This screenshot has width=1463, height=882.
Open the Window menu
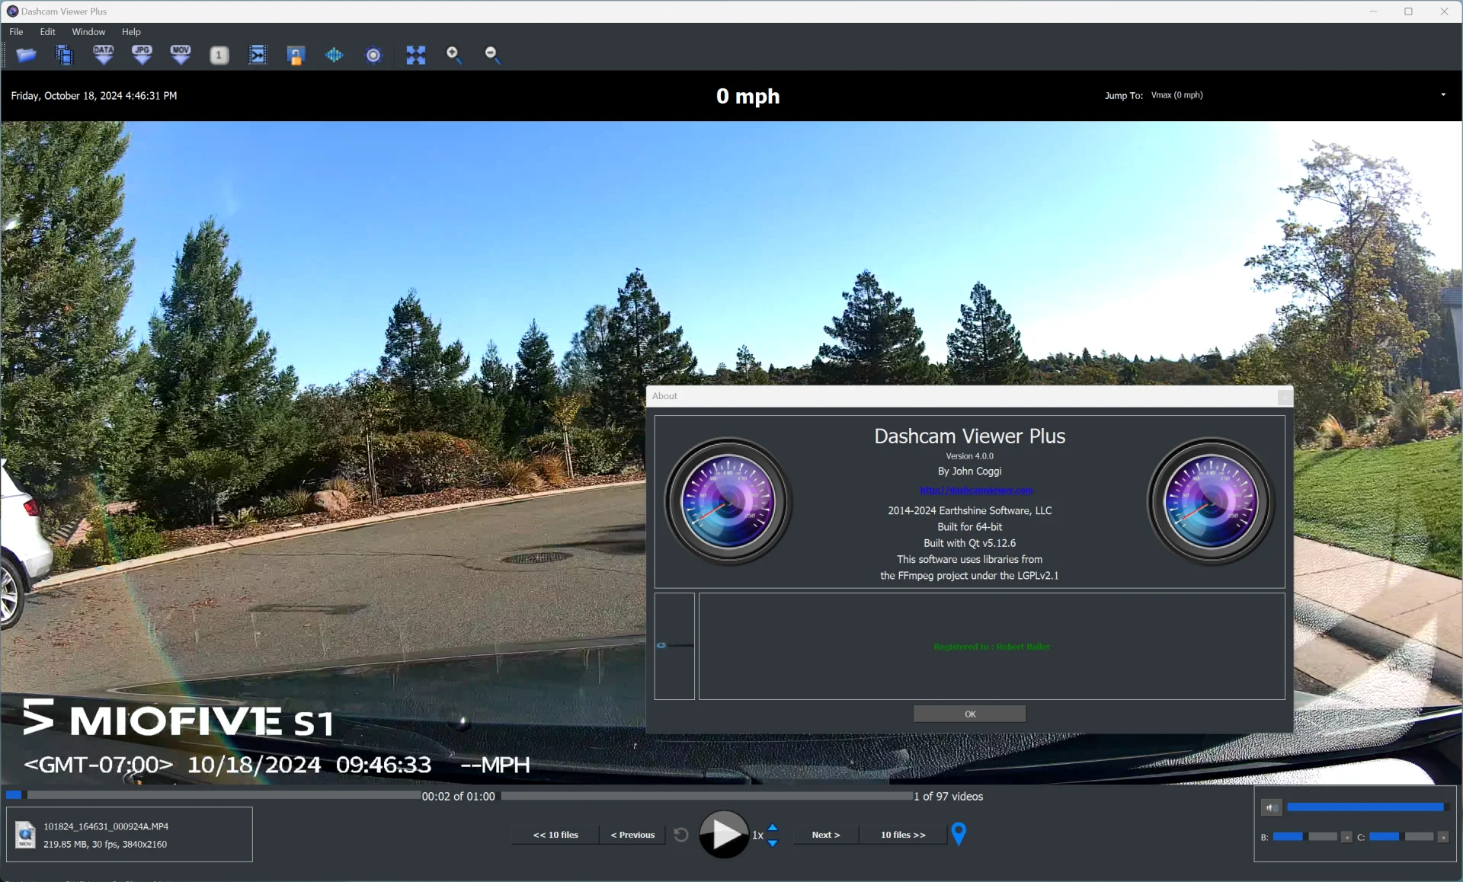coord(88,32)
